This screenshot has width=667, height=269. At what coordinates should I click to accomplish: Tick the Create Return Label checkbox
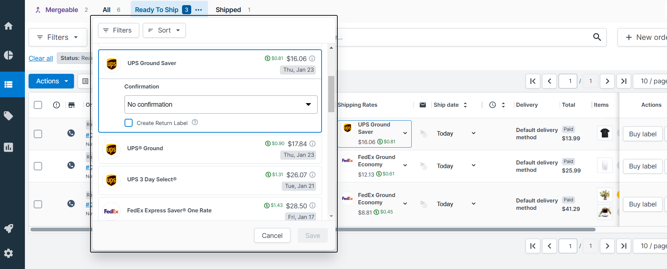tap(129, 123)
